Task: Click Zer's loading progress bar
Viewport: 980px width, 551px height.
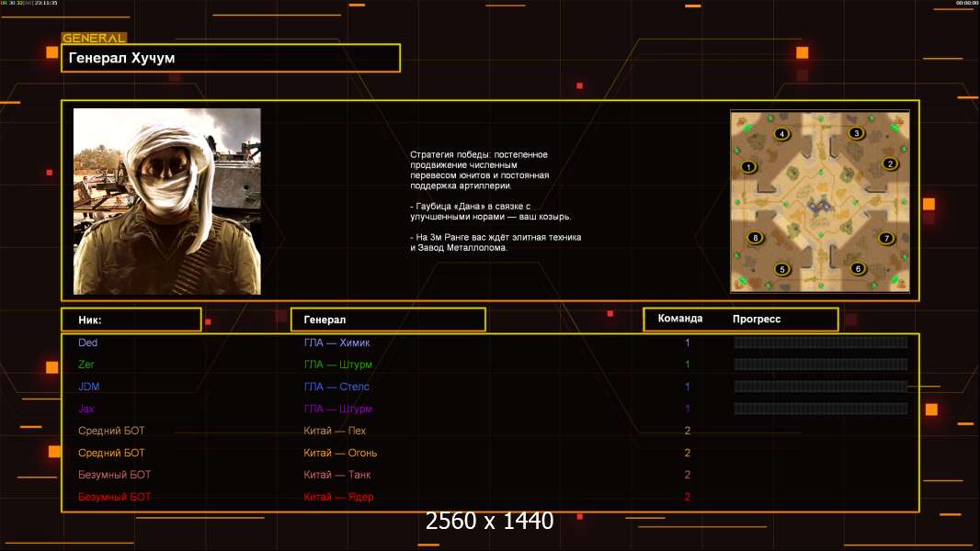Action: tap(820, 365)
